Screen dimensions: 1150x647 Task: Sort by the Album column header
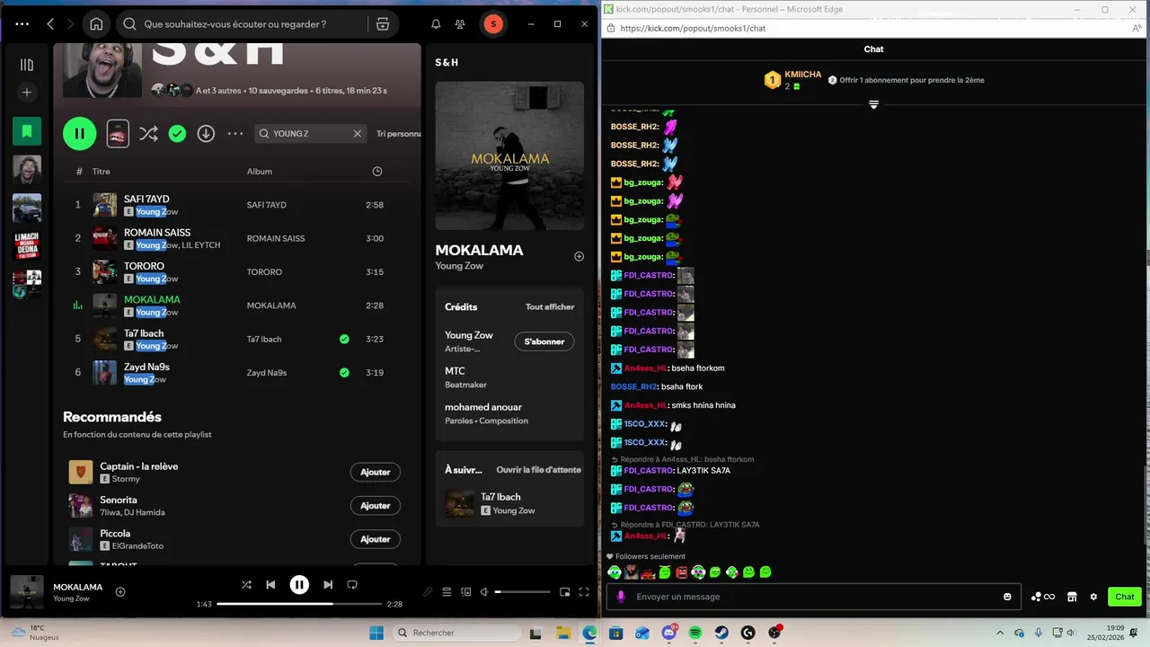260,172
